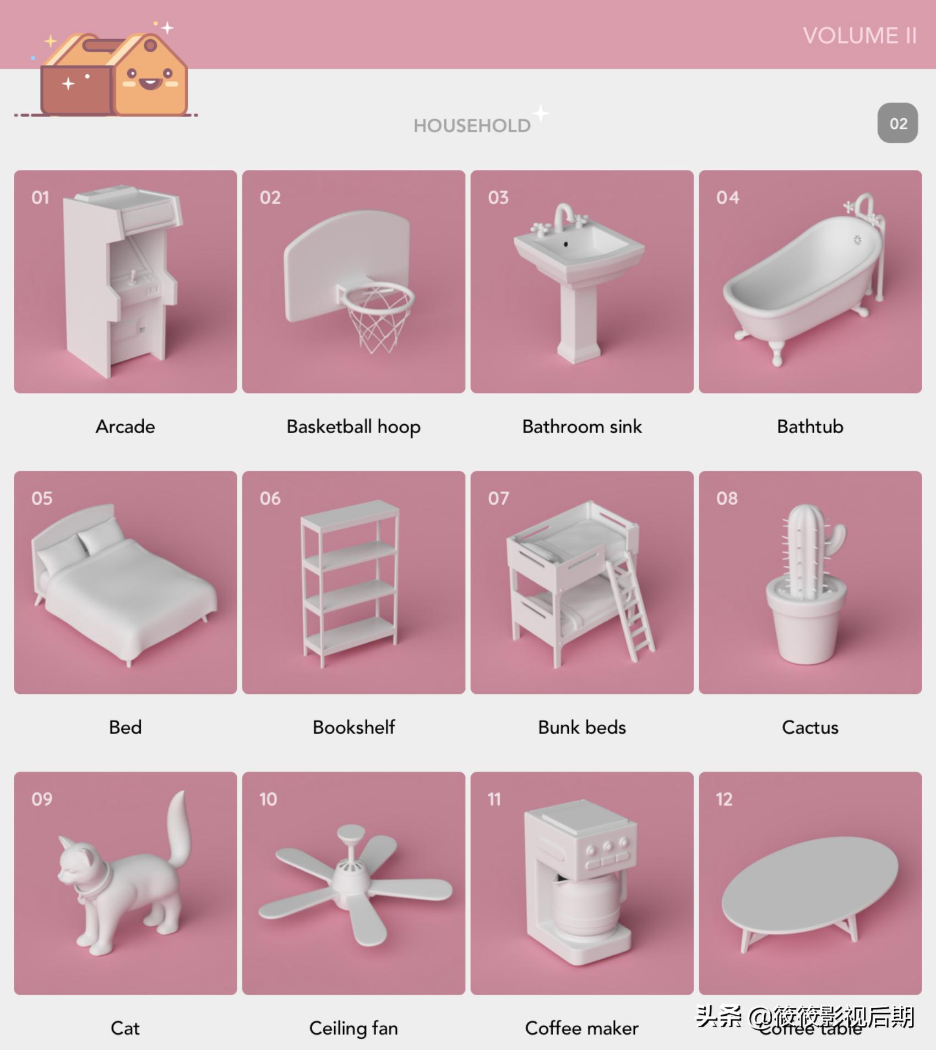936x1050 pixels.
Task: Open the Cat model tile
Action: (x=126, y=883)
